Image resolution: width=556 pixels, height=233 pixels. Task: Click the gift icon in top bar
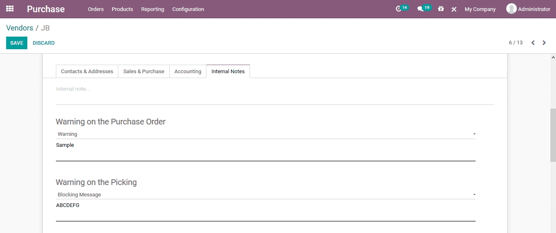pyautogui.click(x=441, y=9)
